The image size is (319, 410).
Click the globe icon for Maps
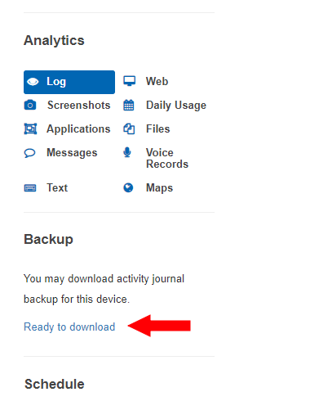point(128,187)
